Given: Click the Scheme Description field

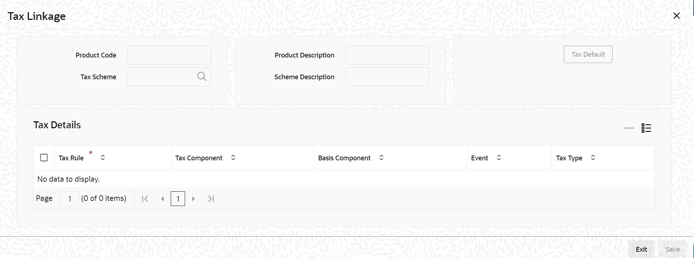Looking at the screenshot, I should pyautogui.click(x=387, y=77).
